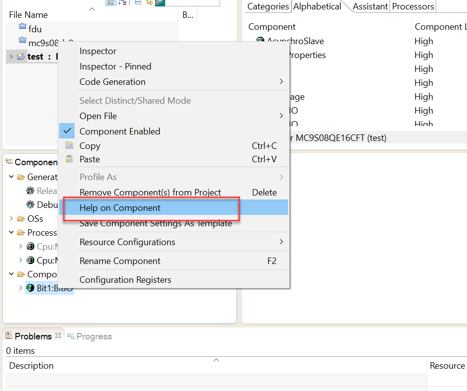Choose Help on Component from context menu
Image resolution: width=467 pixels, height=391 pixels.
point(120,207)
